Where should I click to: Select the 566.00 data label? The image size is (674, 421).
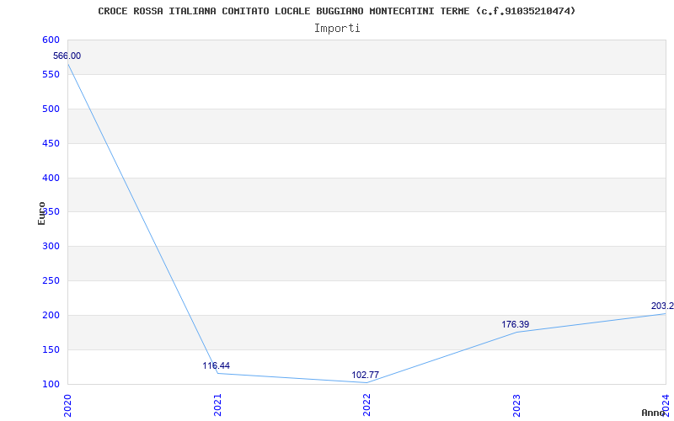pyautogui.click(x=67, y=56)
